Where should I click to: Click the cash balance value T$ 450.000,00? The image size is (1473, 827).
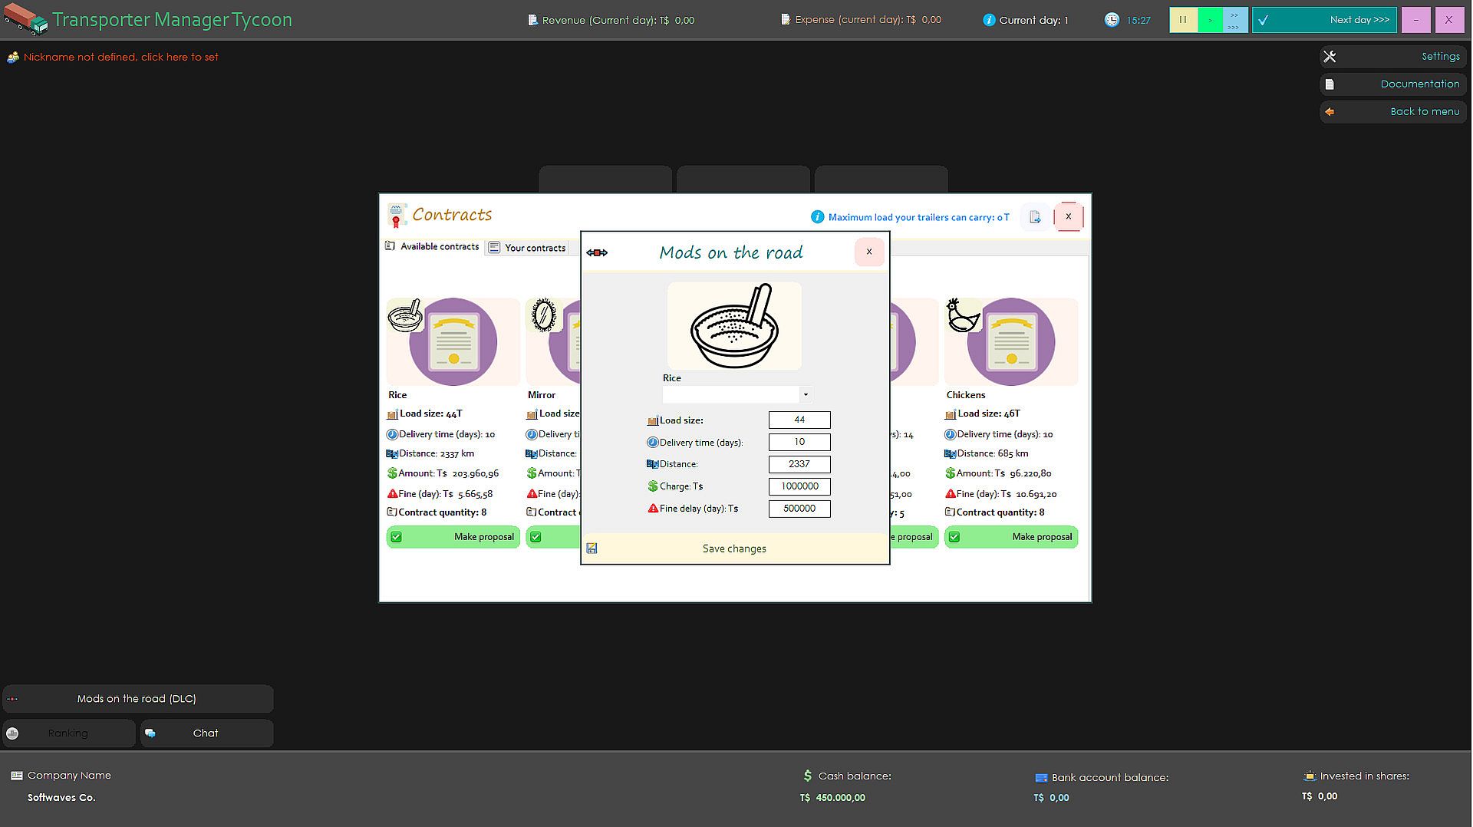[832, 798]
